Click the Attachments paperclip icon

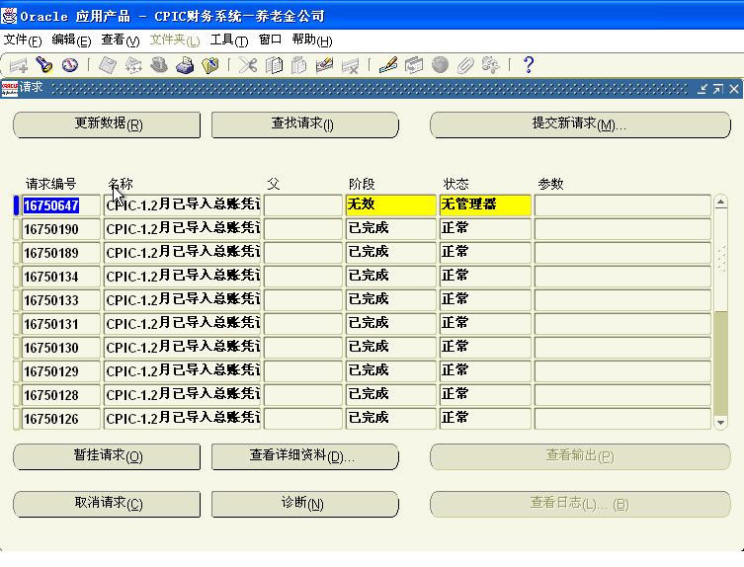coord(465,65)
